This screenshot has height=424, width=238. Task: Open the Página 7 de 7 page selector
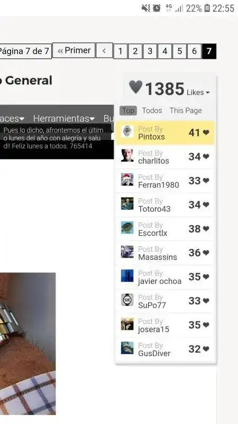click(24, 51)
